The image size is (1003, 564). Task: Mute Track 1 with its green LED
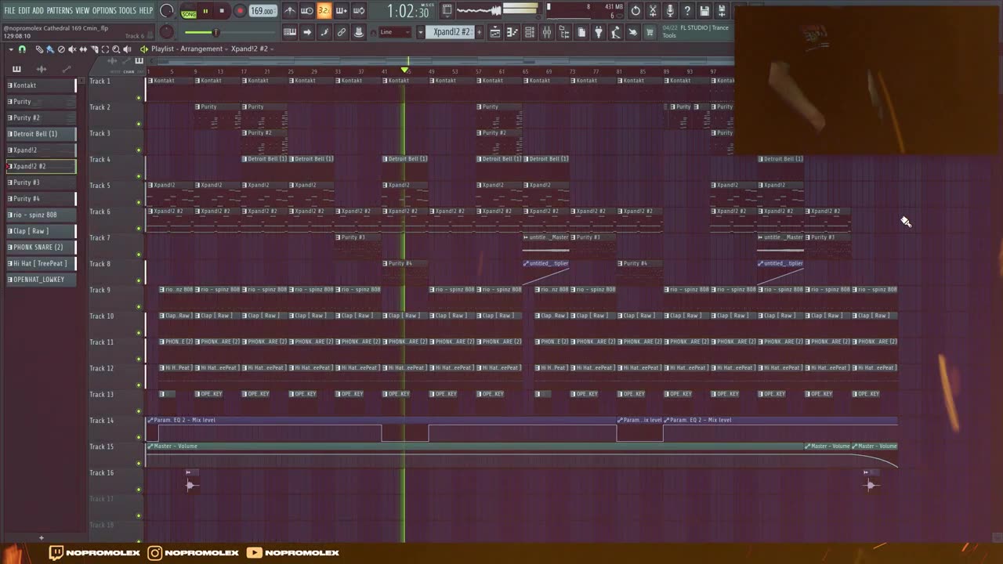pos(139,98)
